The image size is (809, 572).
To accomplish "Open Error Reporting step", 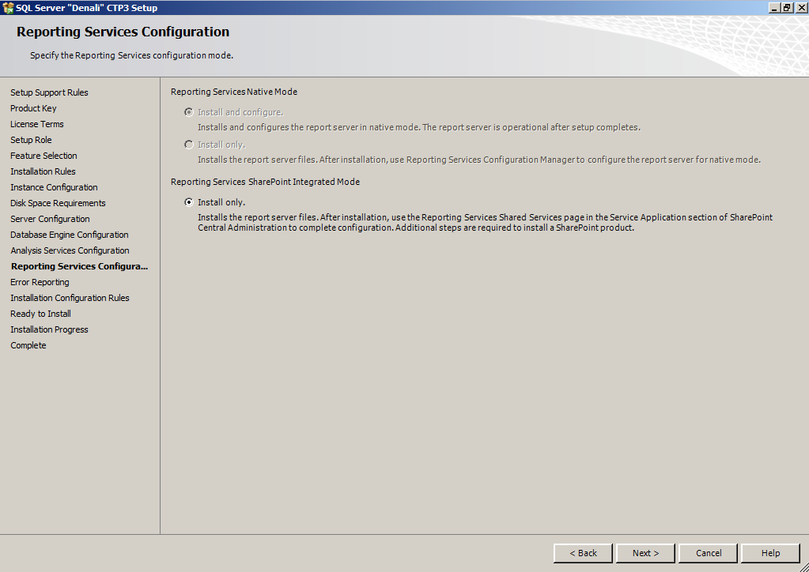I will point(40,282).
